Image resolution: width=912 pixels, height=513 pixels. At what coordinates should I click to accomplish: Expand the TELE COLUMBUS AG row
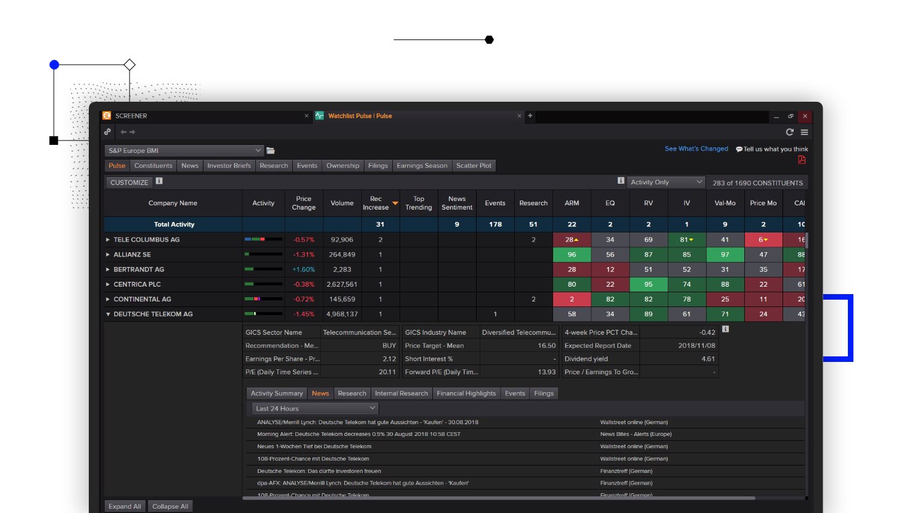(x=108, y=239)
